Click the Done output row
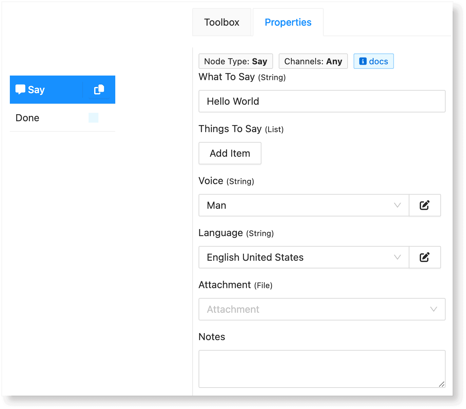The width and height of the screenshot is (466, 409). point(63,118)
